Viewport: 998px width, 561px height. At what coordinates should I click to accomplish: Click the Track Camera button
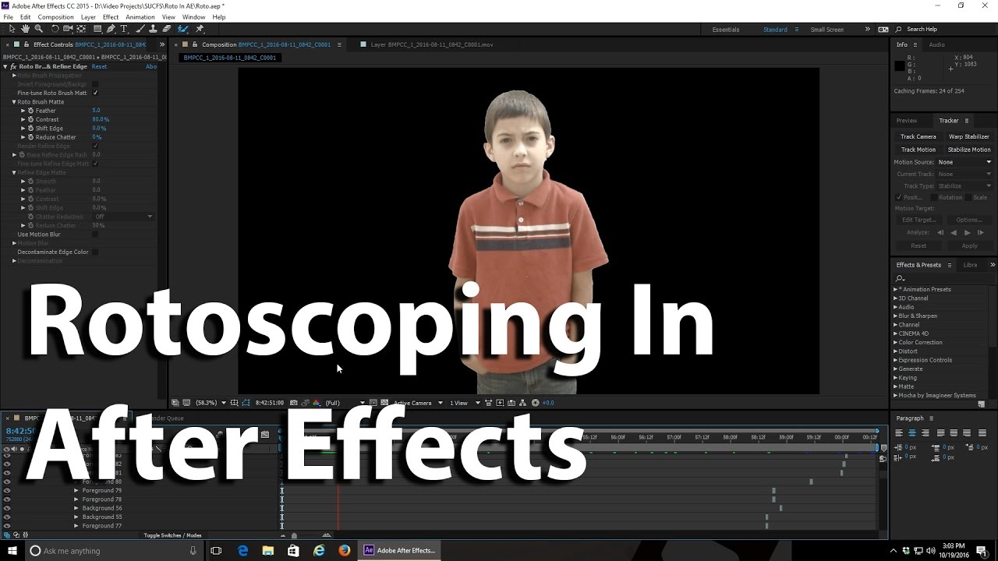point(918,136)
